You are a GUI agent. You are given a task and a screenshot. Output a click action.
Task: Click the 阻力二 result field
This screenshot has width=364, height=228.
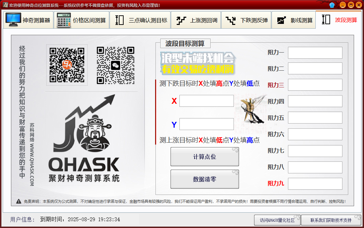[x=315, y=69]
